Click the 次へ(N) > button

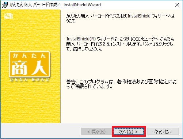(x=129, y=131)
